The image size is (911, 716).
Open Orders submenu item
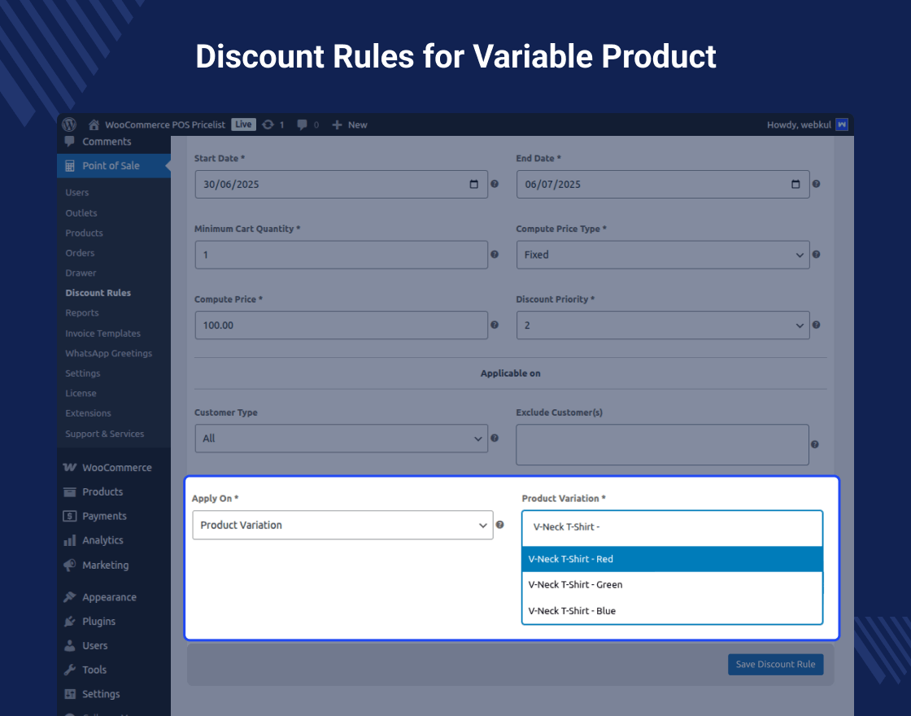tap(80, 253)
